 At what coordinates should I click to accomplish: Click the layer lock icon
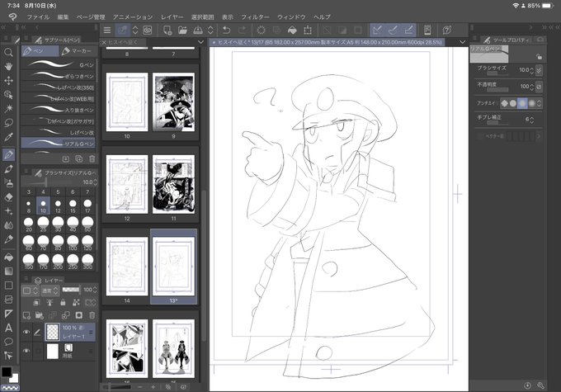(63, 303)
